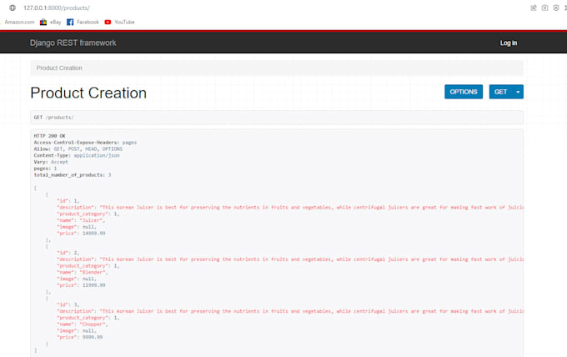Click the price 14999.99 value
The width and height of the screenshot is (567, 357).
[94, 234]
